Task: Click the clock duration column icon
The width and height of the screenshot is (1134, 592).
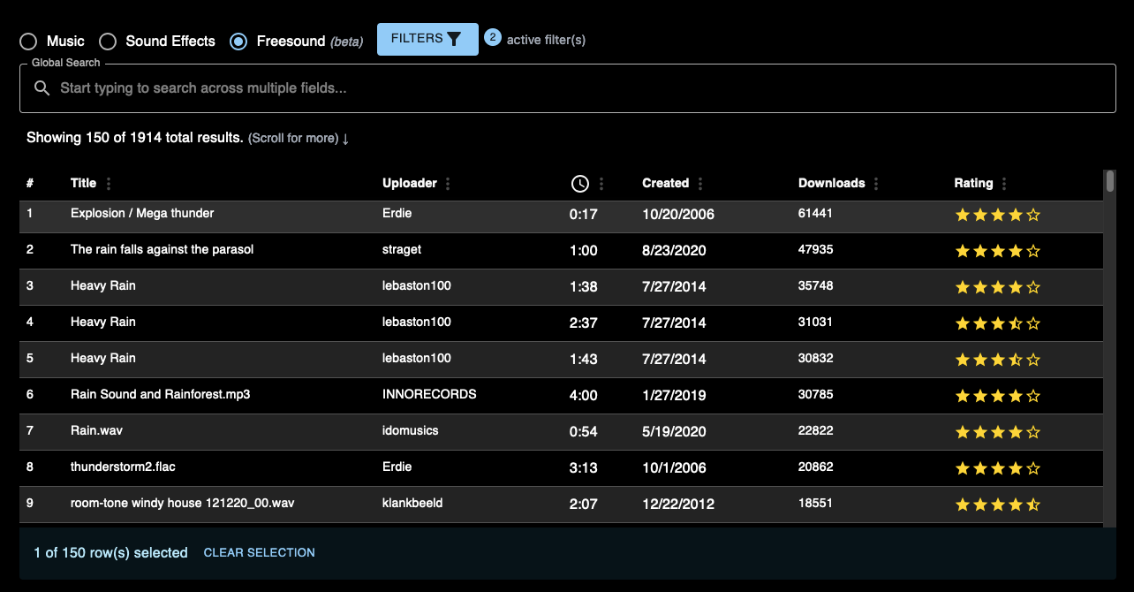Action: coord(580,183)
